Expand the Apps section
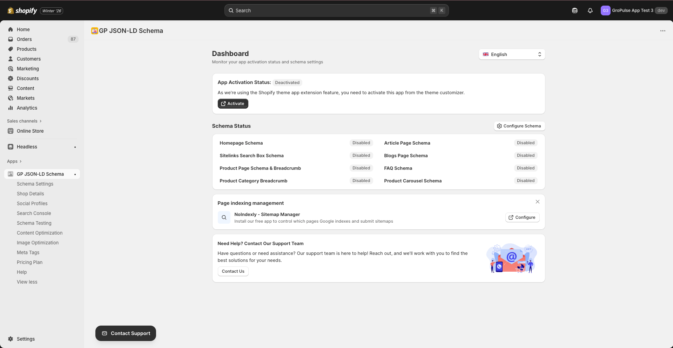This screenshot has width=673, height=348. (14, 161)
